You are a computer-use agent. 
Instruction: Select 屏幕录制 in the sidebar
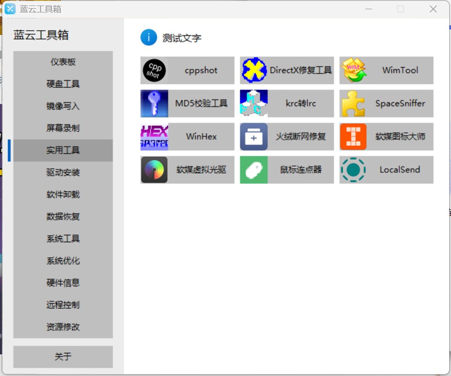63,128
